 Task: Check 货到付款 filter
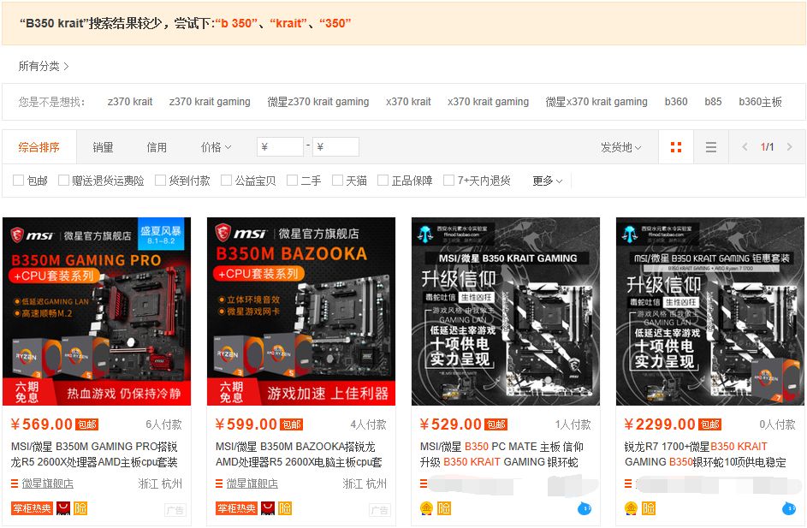(x=161, y=181)
